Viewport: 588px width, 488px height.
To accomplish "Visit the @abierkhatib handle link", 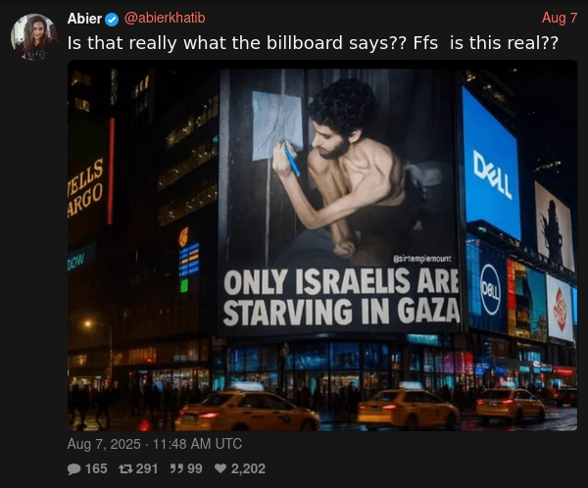I will [165, 18].
